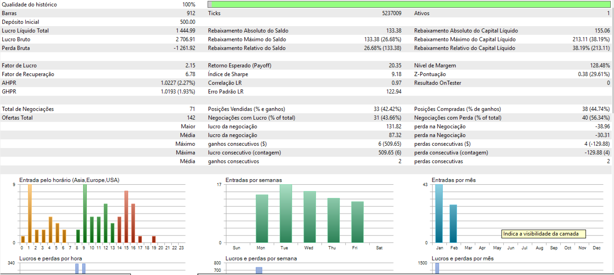
Task: Click the 26.68% (133.38) relative balance drawdown
Action: pyautogui.click(x=383, y=48)
